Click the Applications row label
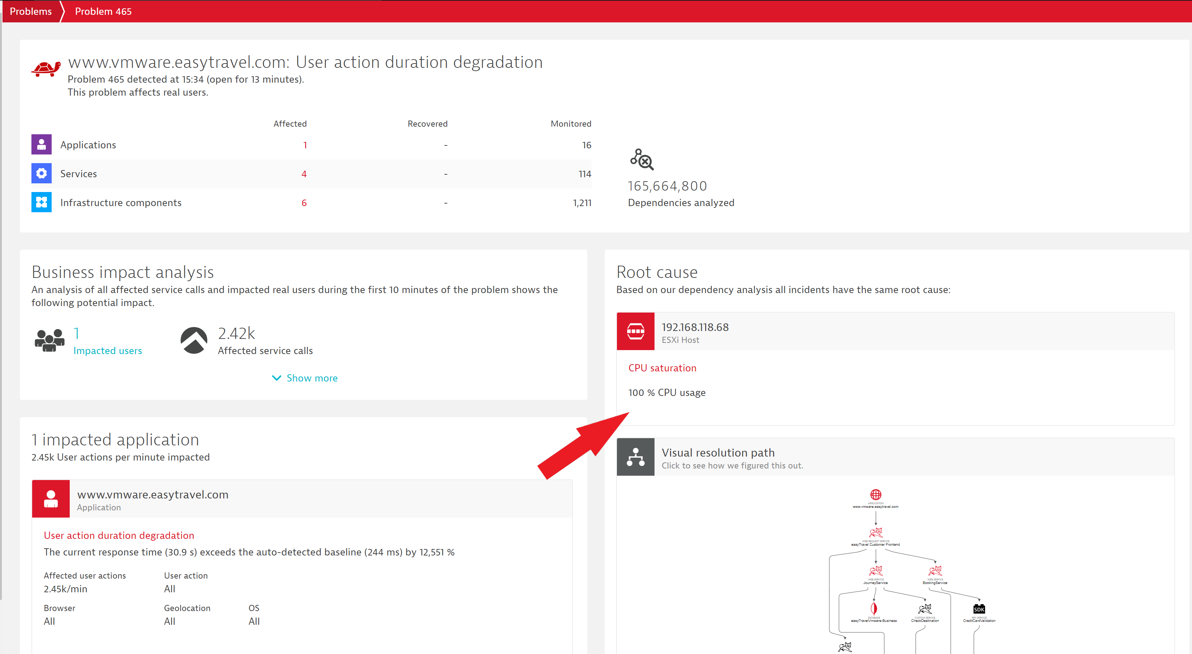 point(88,145)
